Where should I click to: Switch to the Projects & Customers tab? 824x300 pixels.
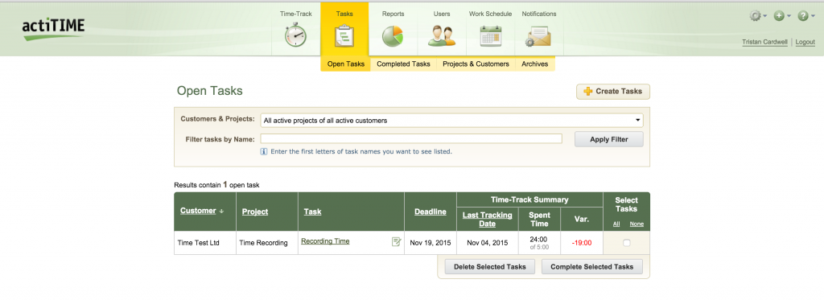(476, 64)
